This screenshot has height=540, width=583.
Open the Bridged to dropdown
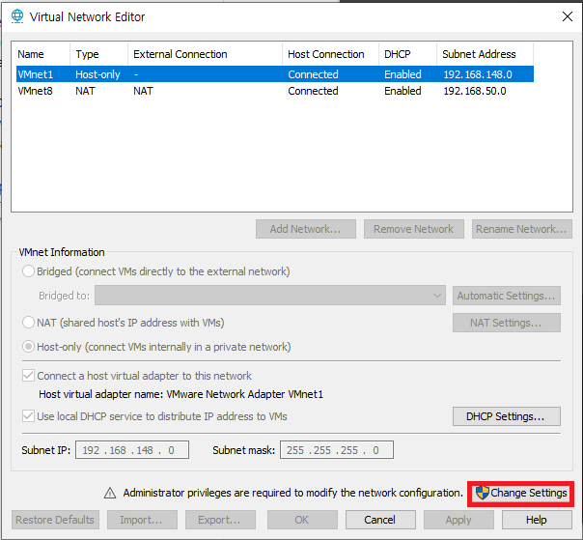270,296
